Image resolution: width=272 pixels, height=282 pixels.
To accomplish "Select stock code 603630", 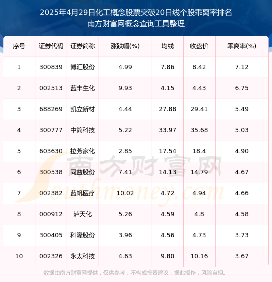I will click(x=51, y=151).
